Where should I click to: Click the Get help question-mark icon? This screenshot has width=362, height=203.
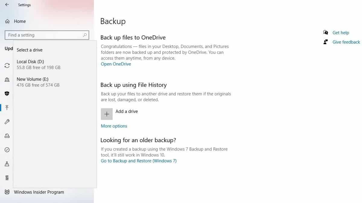tap(325, 33)
